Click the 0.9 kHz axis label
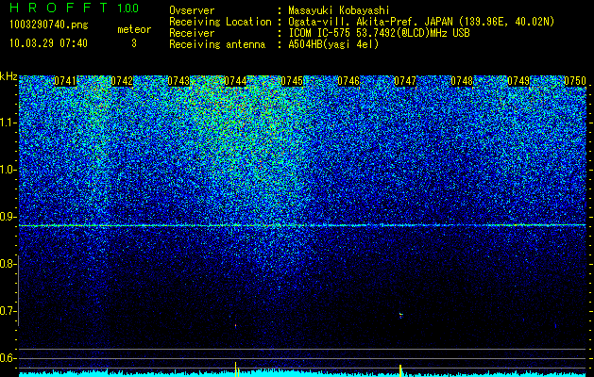The height and width of the screenshot is (377, 594). (x=8, y=217)
